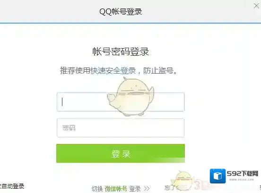Toggle the 自动登录 auto-login option
261x193 pixels.
coord(12,186)
